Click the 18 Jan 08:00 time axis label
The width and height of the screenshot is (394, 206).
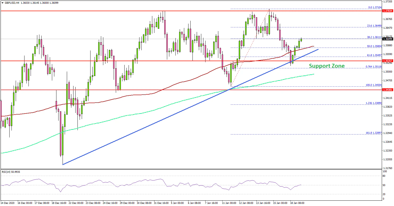click(x=297, y=203)
